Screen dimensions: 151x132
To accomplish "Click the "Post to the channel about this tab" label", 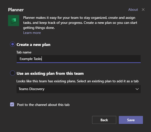I will [x=43, y=105].
